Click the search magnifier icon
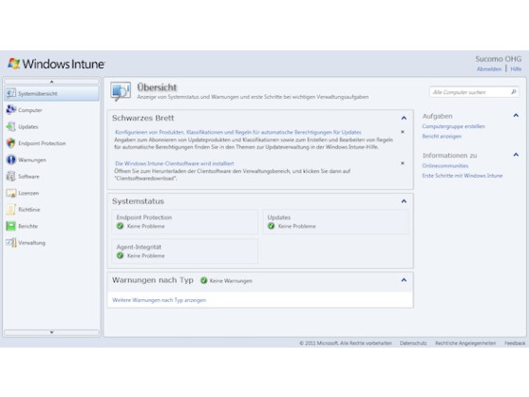 point(514,92)
